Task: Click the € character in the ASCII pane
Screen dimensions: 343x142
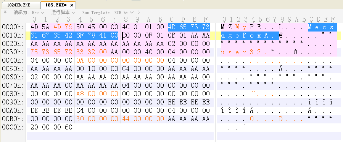Action: pos(281,35)
